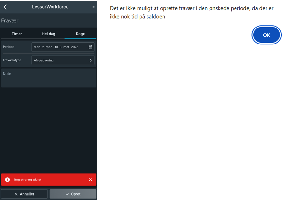Submit with the Opret button
Screen dimensions: 287x200
coord(73,194)
